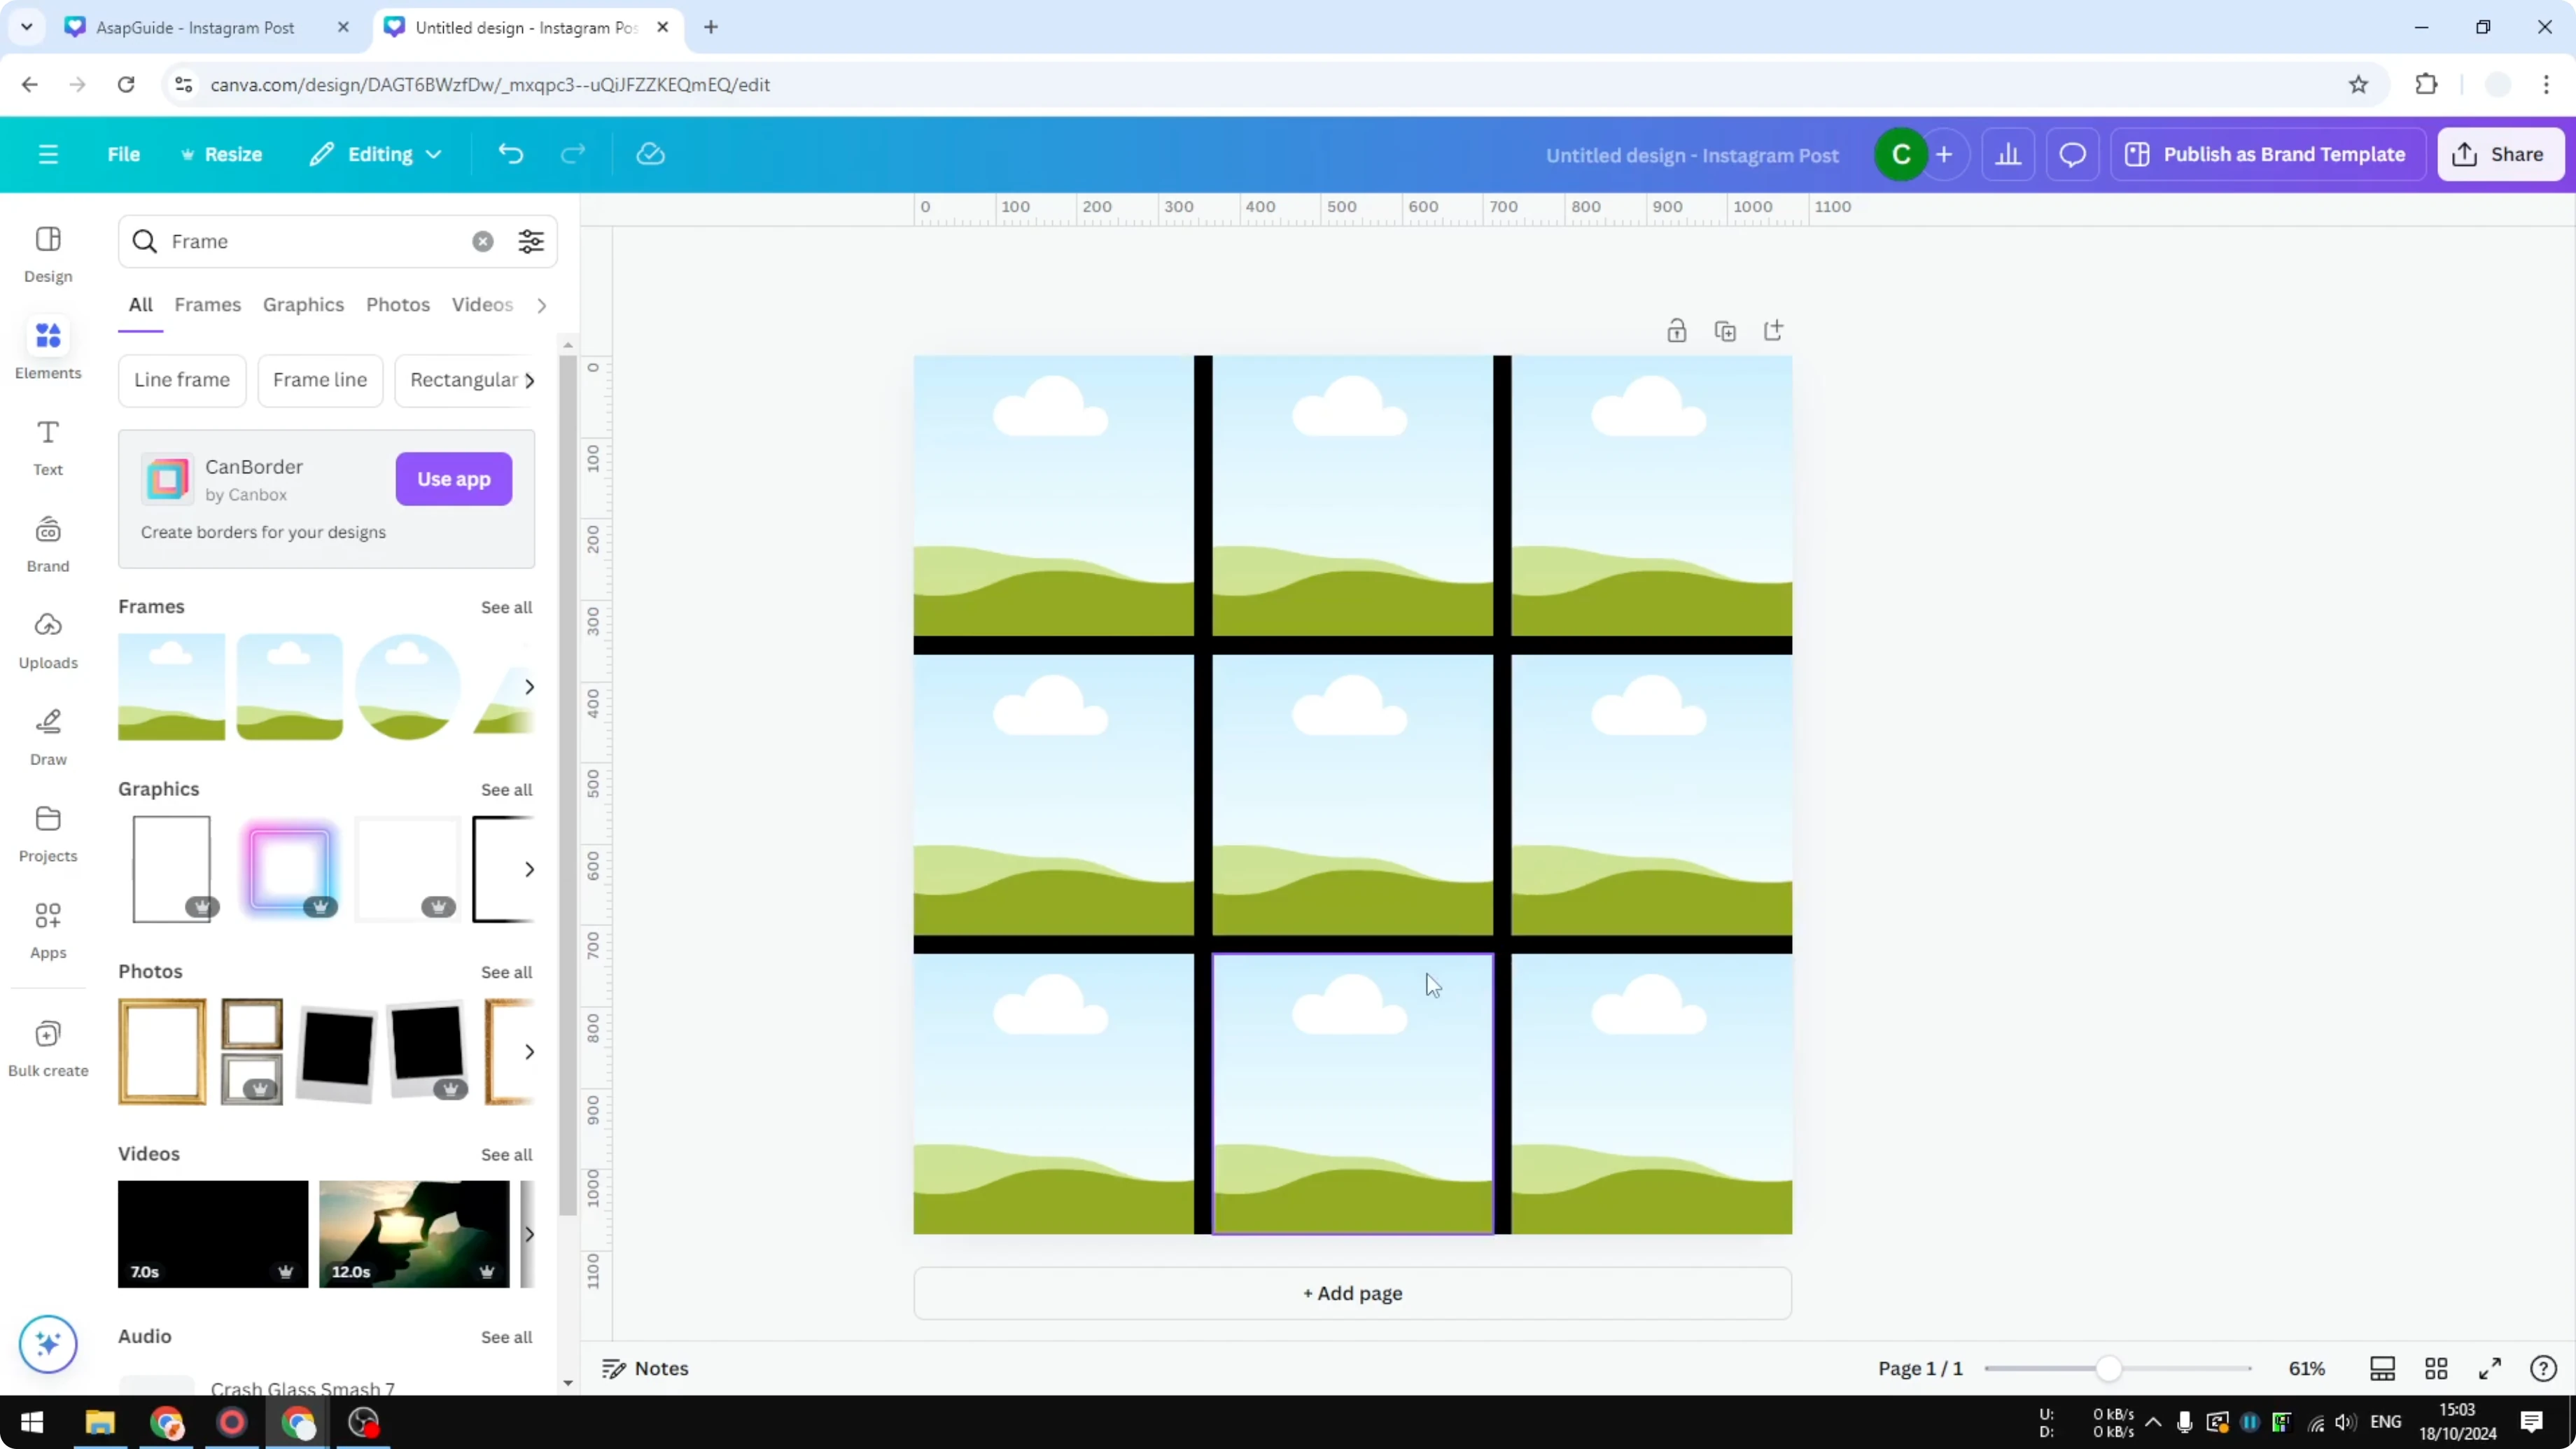Open grid view from the bottom bar

tap(2436, 1368)
